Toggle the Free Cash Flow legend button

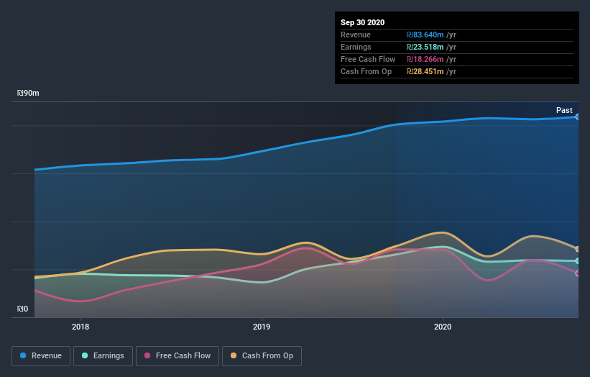178,356
